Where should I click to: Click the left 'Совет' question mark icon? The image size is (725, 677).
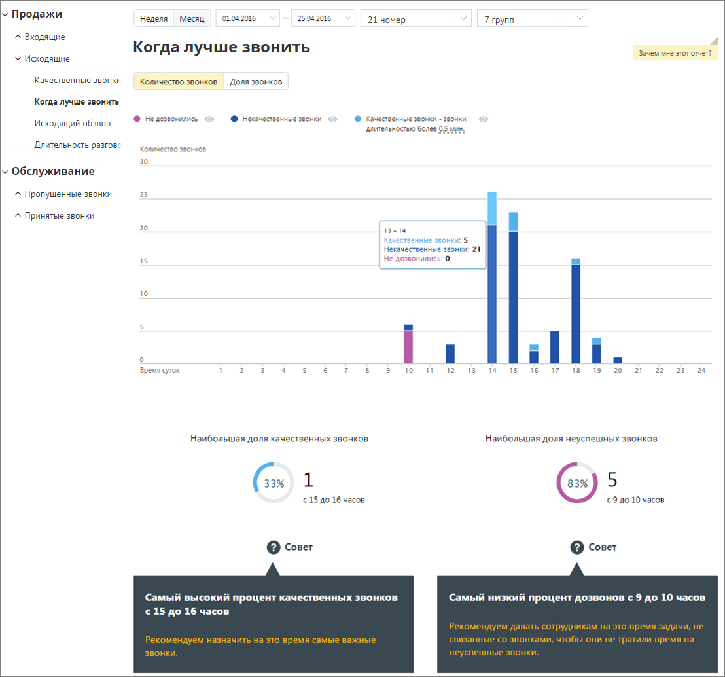tap(274, 547)
